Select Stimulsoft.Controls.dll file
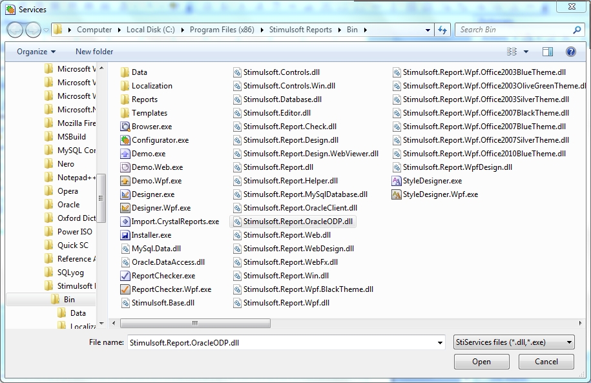Screen dimensions: 591x383 tap(276, 72)
